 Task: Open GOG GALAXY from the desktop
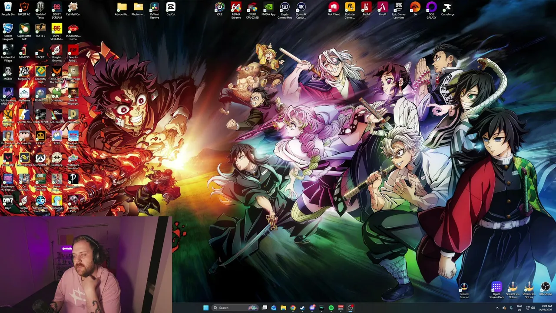(431, 10)
